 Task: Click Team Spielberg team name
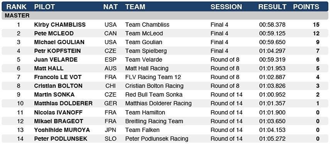coord(146,51)
